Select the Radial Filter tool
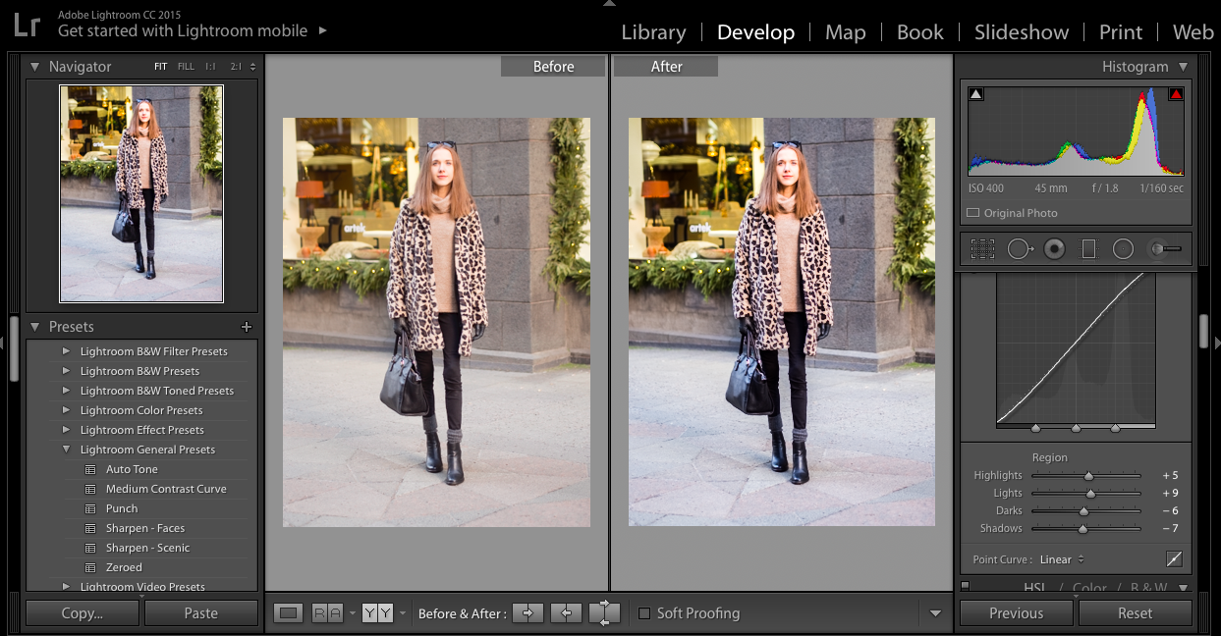The image size is (1221, 636). 1123,249
